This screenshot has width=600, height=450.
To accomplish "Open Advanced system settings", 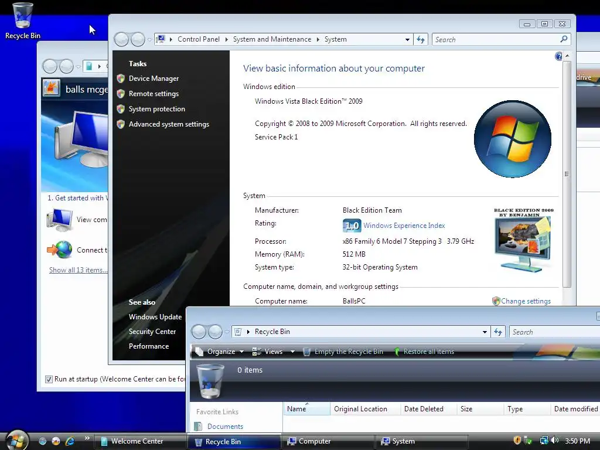I will 169,124.
